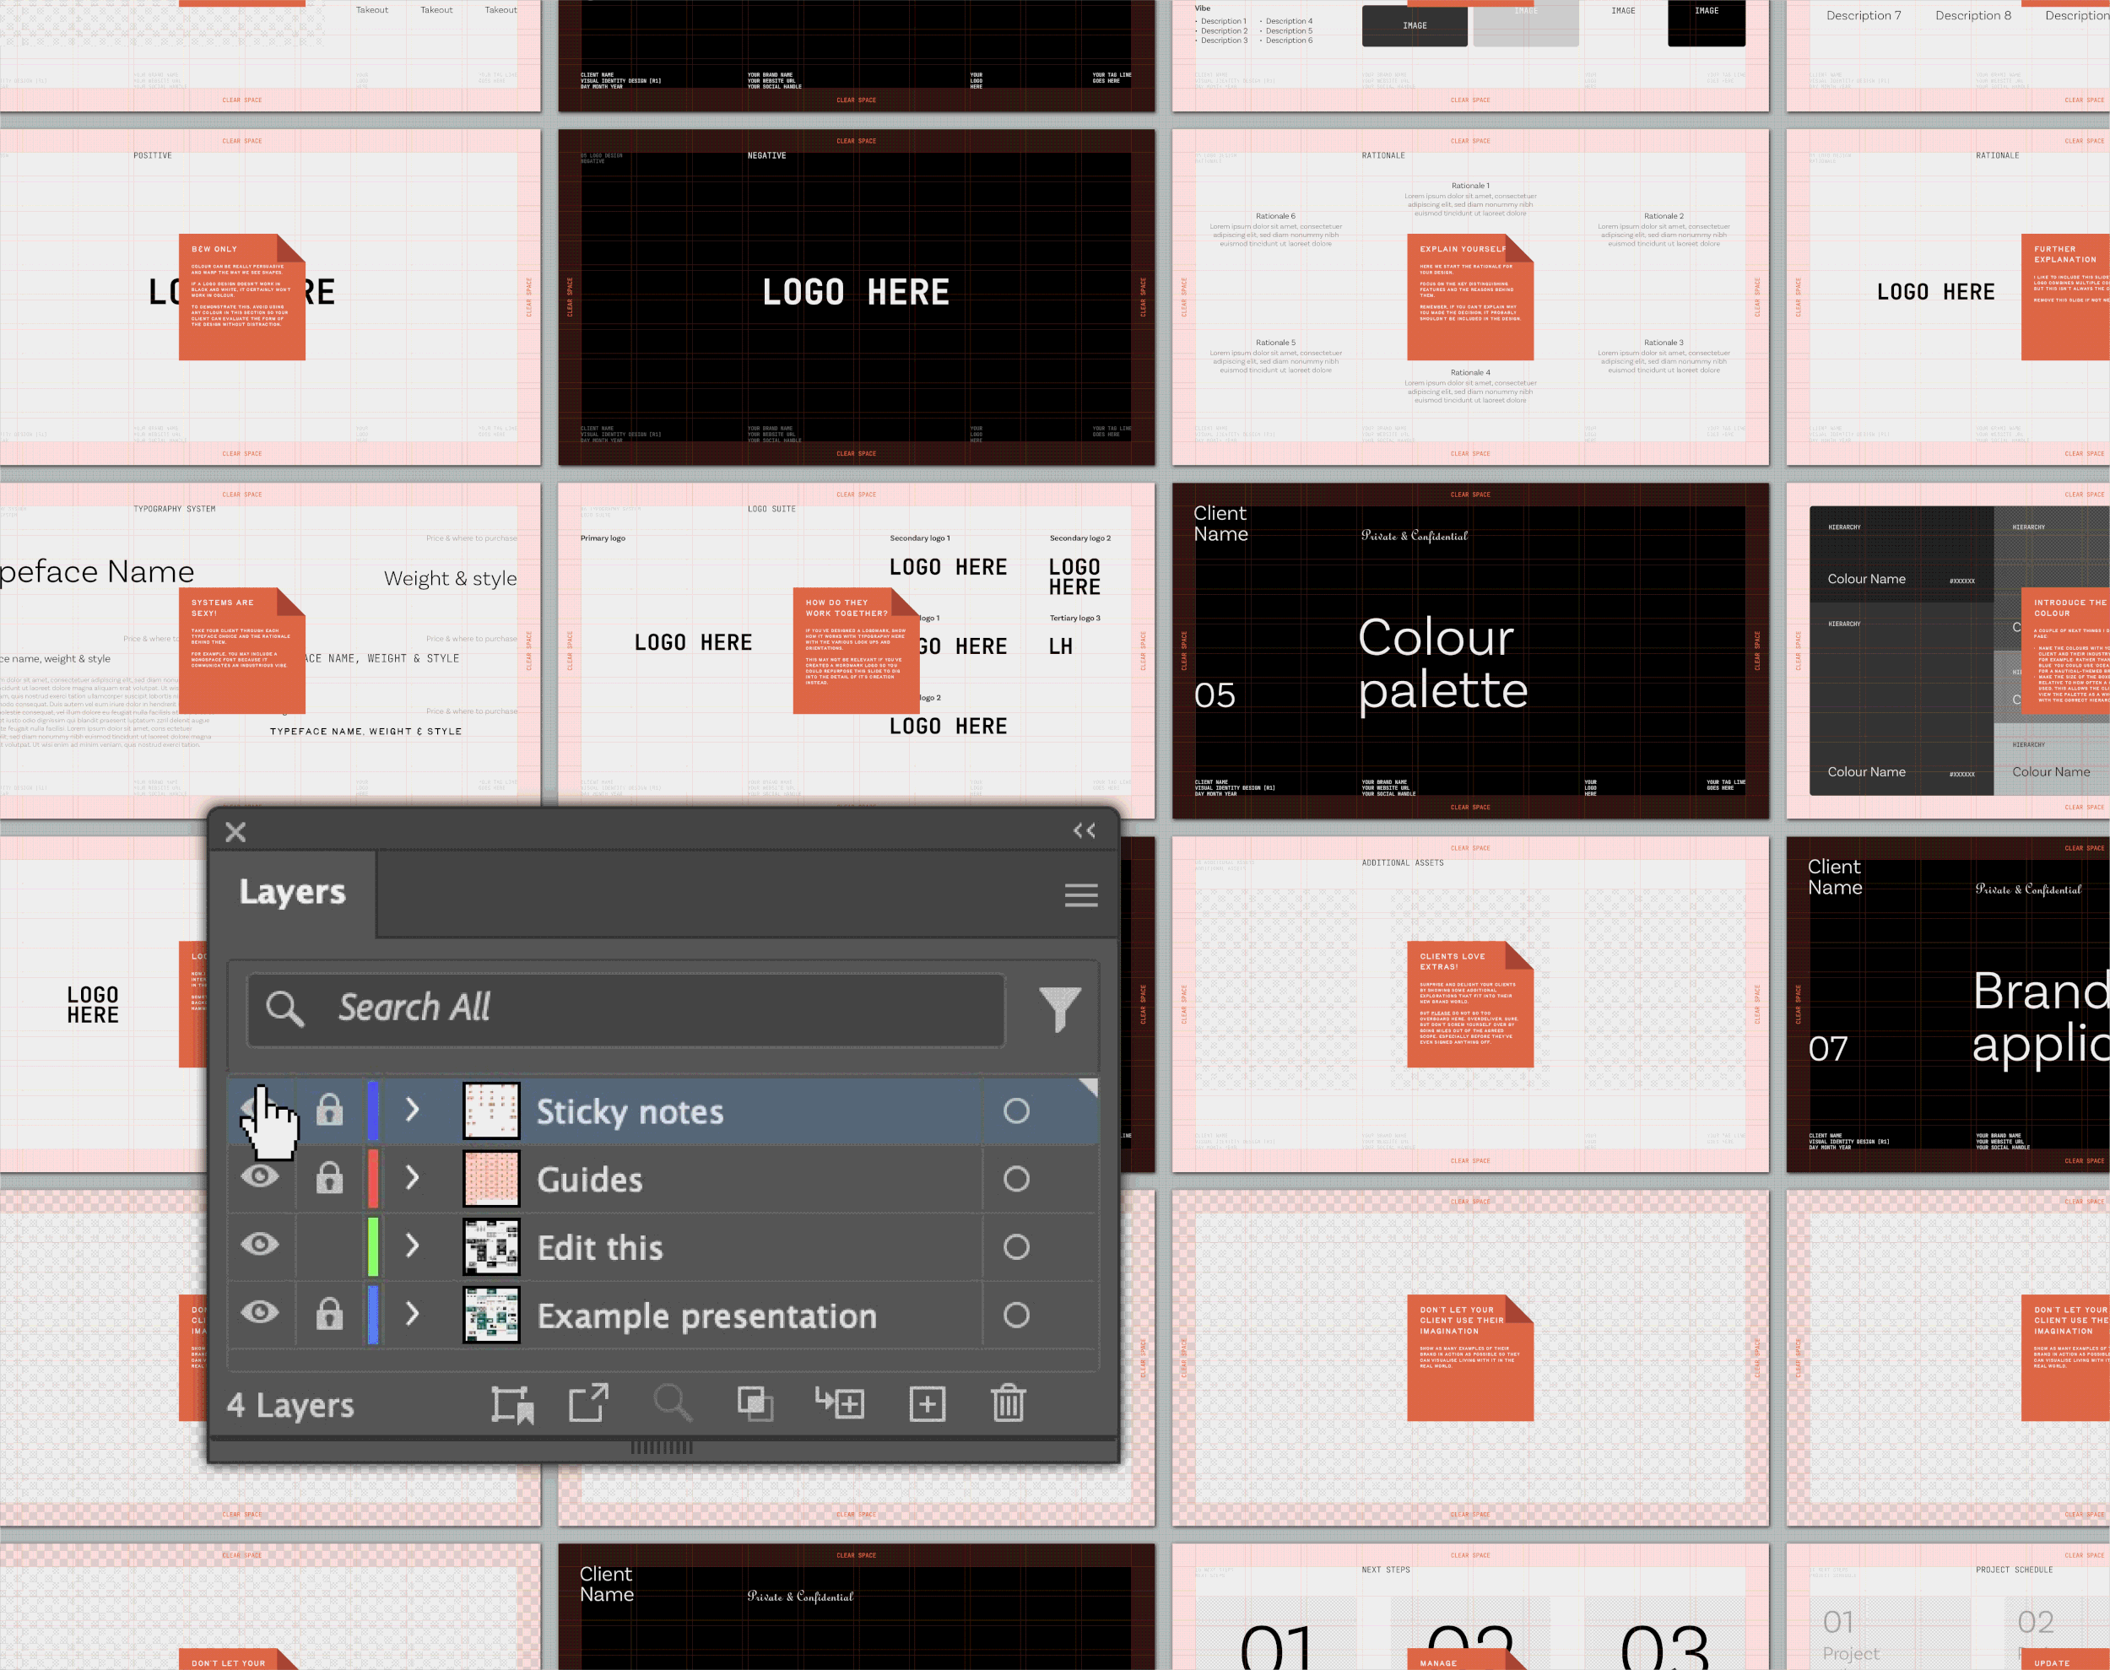Toggle visibility of Example presentation layer

pos(259,1313)
